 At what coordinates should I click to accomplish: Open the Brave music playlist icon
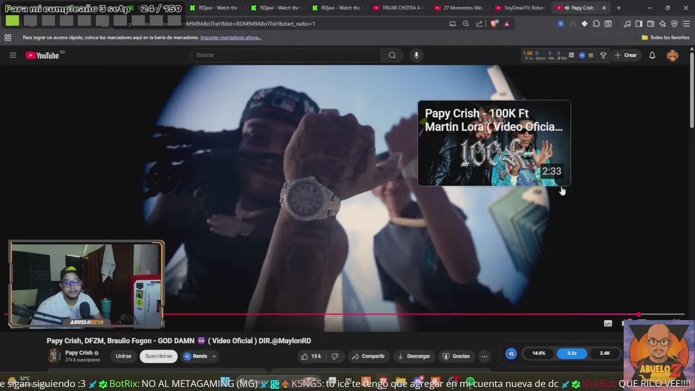click(627, 24)
